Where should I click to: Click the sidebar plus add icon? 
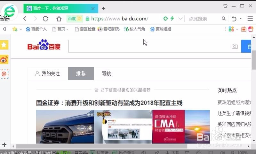click(4, 145)
